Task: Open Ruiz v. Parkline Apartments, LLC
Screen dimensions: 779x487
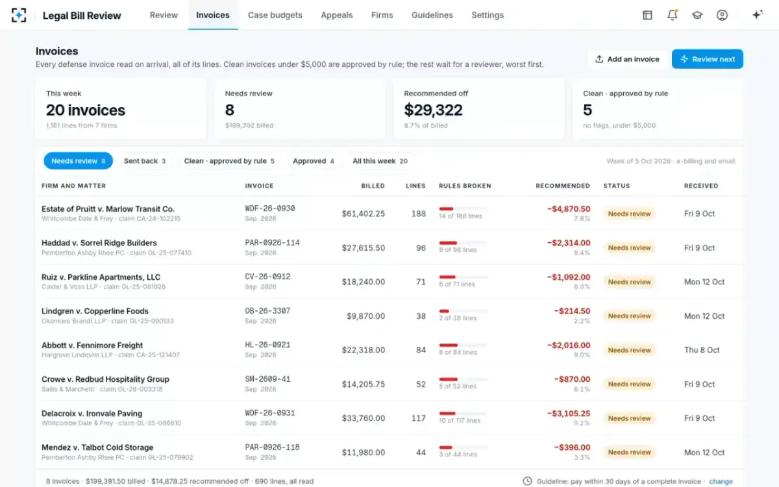Action: [101, 277]
